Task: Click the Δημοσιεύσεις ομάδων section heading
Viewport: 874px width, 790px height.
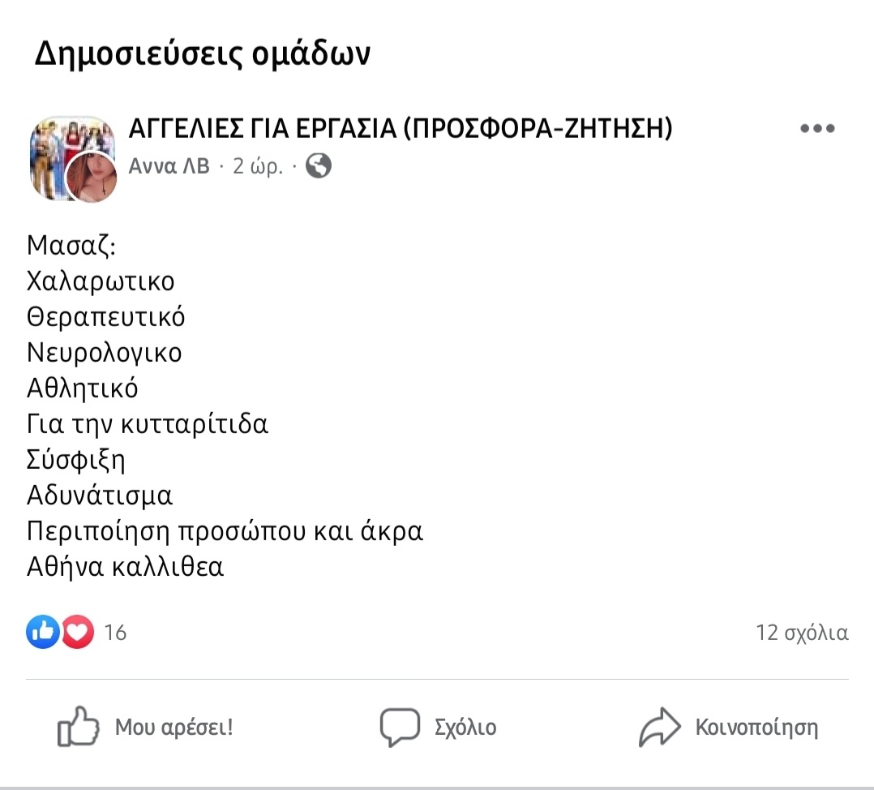Action: click(203, 54)
